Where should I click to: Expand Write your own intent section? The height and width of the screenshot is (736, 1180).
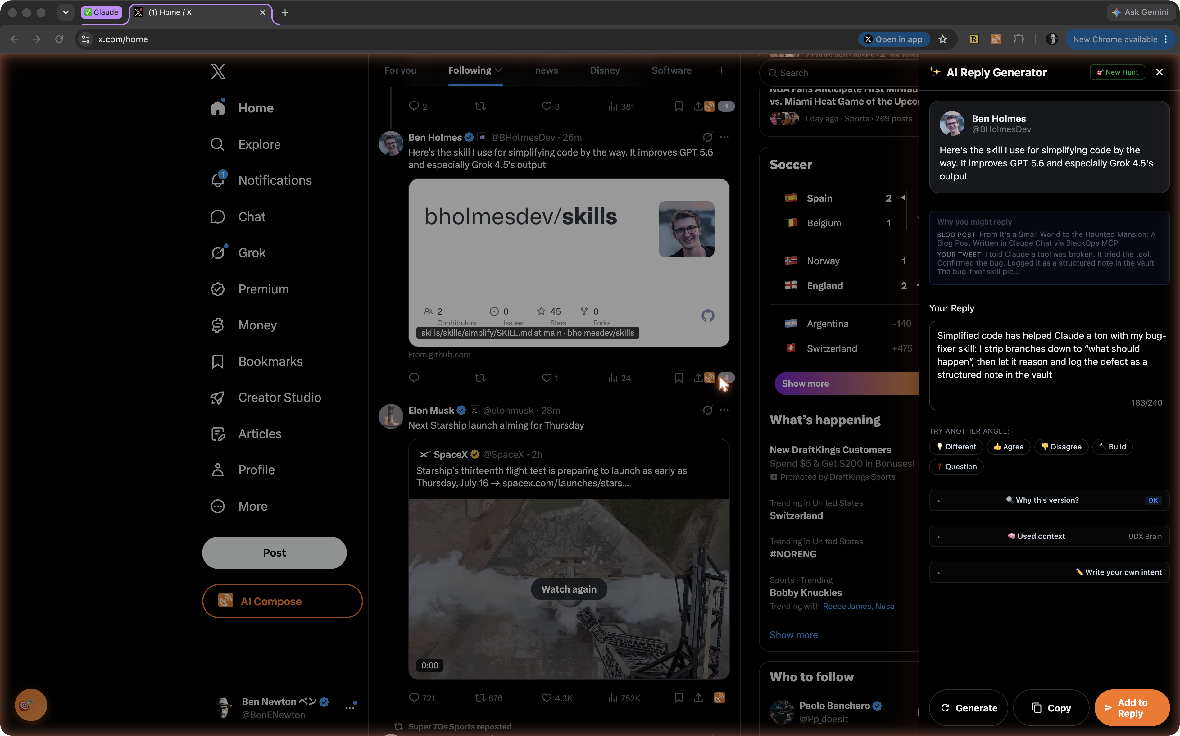click(1049, 572)
